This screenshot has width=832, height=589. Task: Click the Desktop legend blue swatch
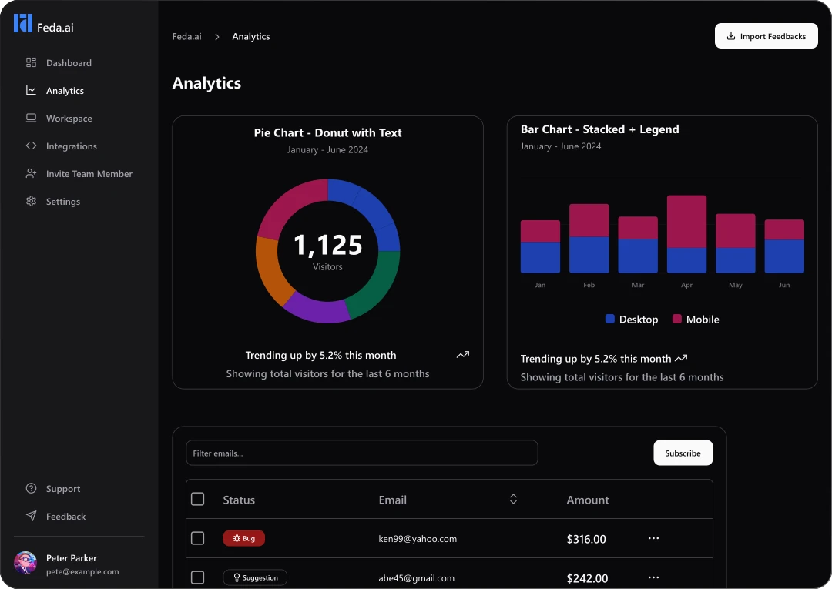coord(609,319)
